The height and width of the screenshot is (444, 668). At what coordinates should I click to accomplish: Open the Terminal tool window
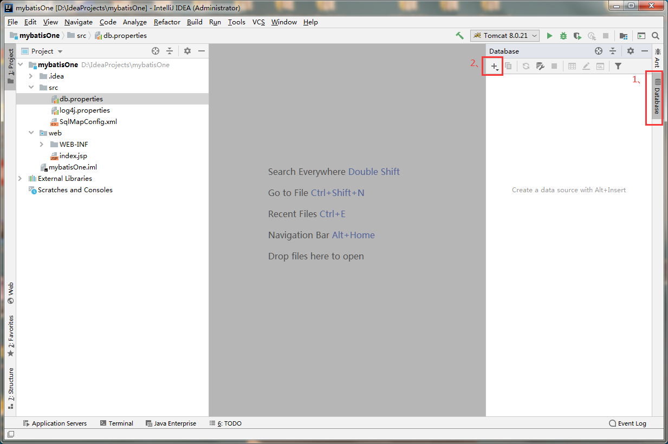click(x=116, y=423)
